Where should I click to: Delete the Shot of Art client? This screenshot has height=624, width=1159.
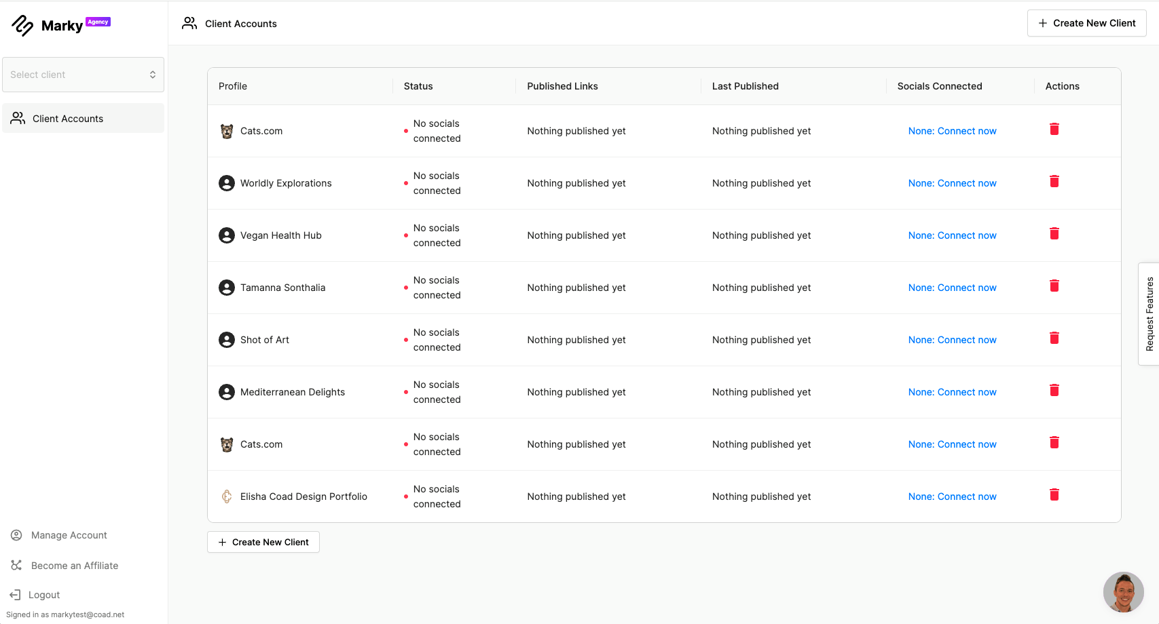[1054, 338]
